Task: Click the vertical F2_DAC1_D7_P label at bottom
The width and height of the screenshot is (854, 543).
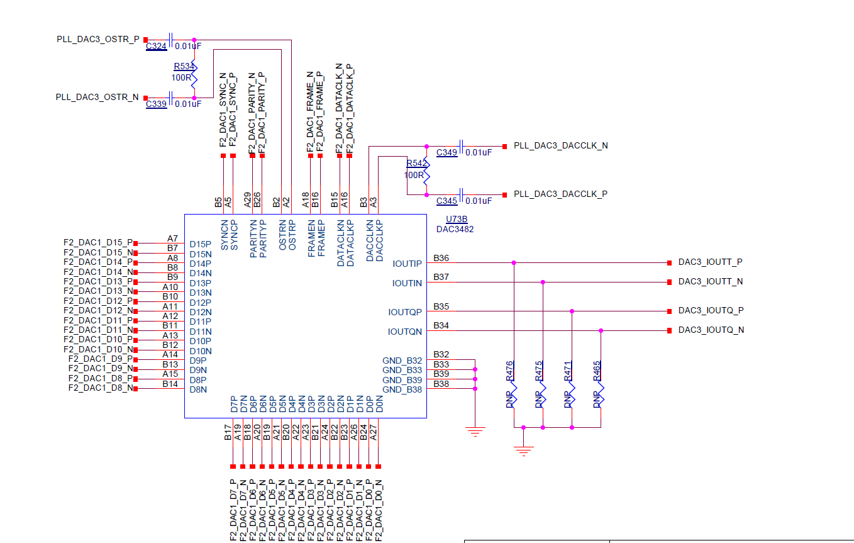Action: (233, 510)
